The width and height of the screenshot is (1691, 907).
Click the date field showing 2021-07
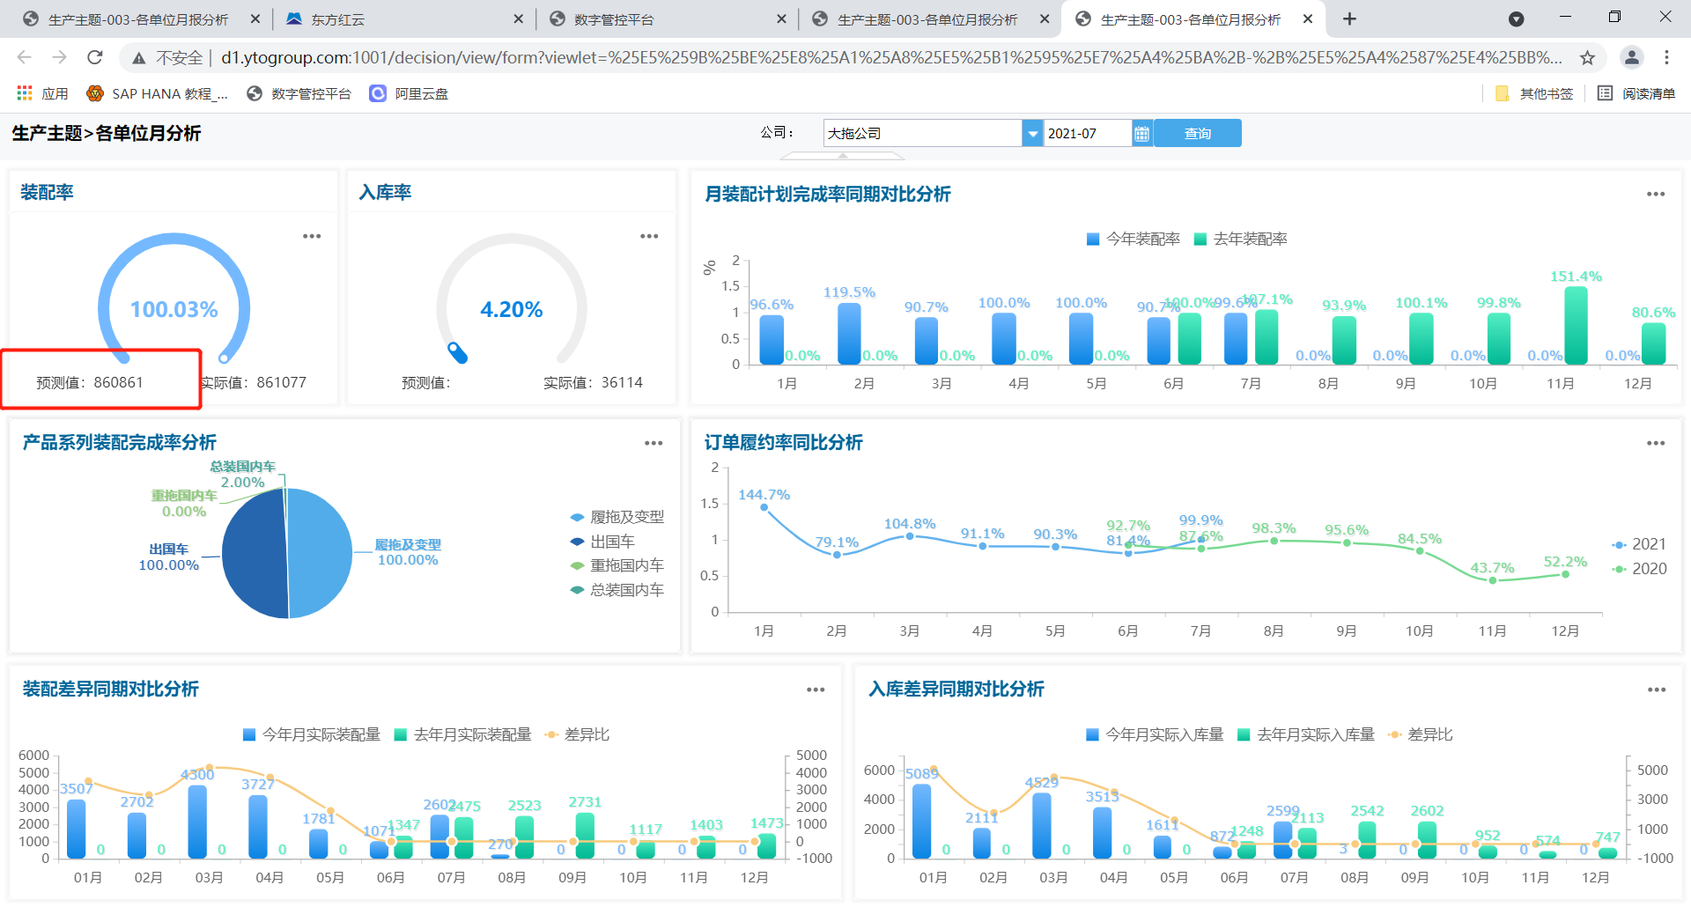[1088, 133]
